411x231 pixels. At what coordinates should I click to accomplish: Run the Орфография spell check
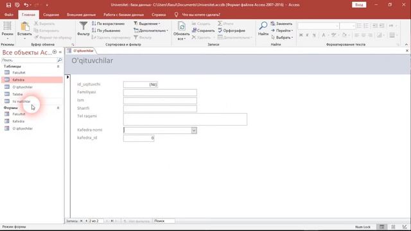point(231,30)
